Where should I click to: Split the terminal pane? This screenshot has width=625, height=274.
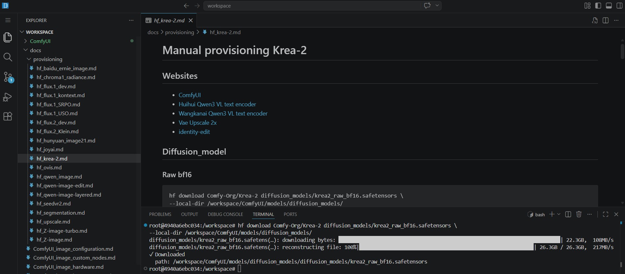(568, 214)
